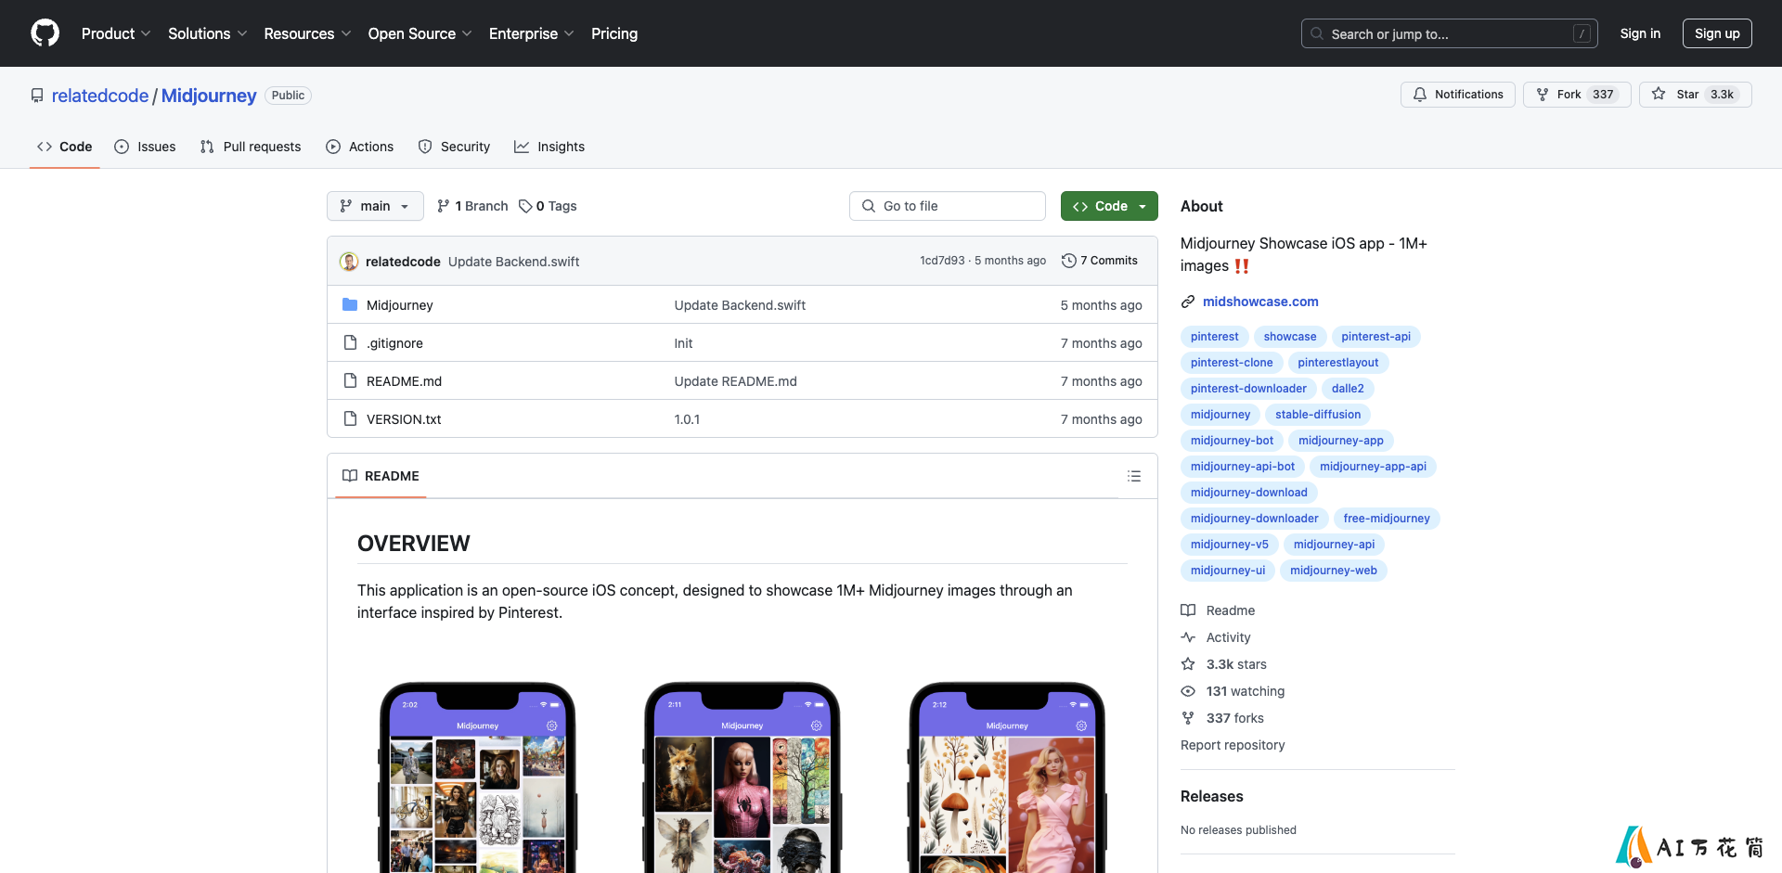Open the Resources dropdown

point(307,33)
